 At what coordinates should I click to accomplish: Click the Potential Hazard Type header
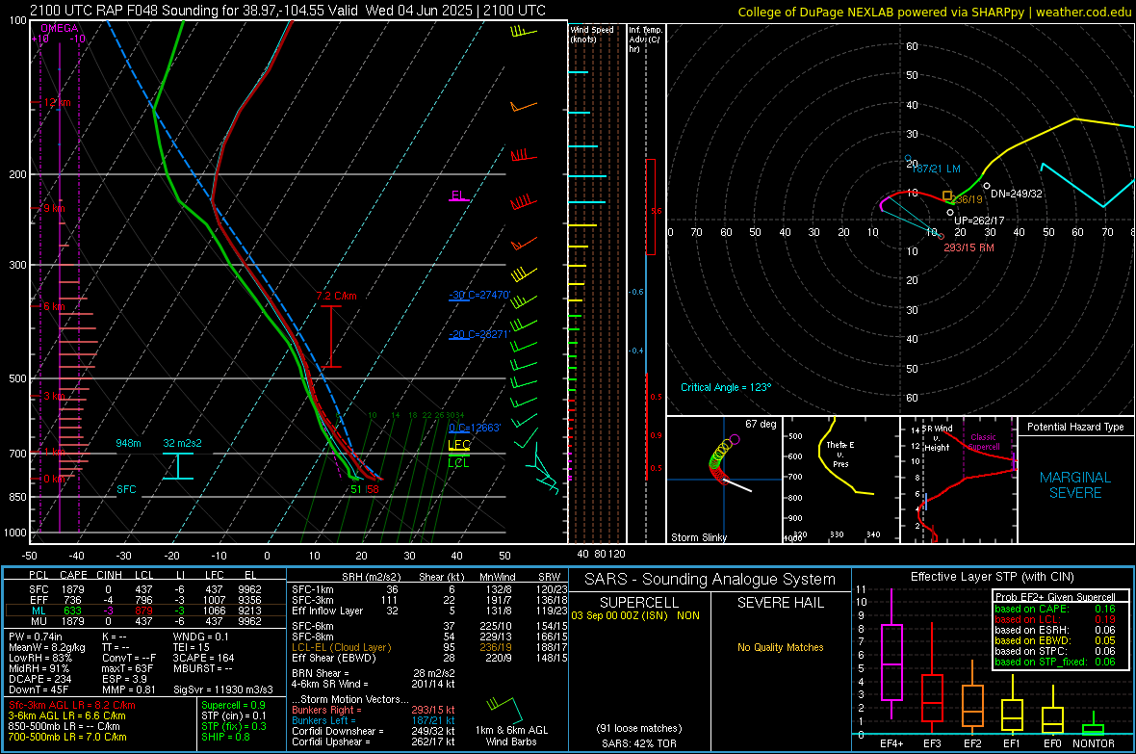(x=1075, y=427)
